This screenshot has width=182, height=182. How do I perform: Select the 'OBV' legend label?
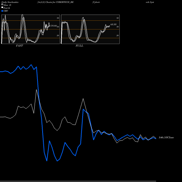(6, 11)
